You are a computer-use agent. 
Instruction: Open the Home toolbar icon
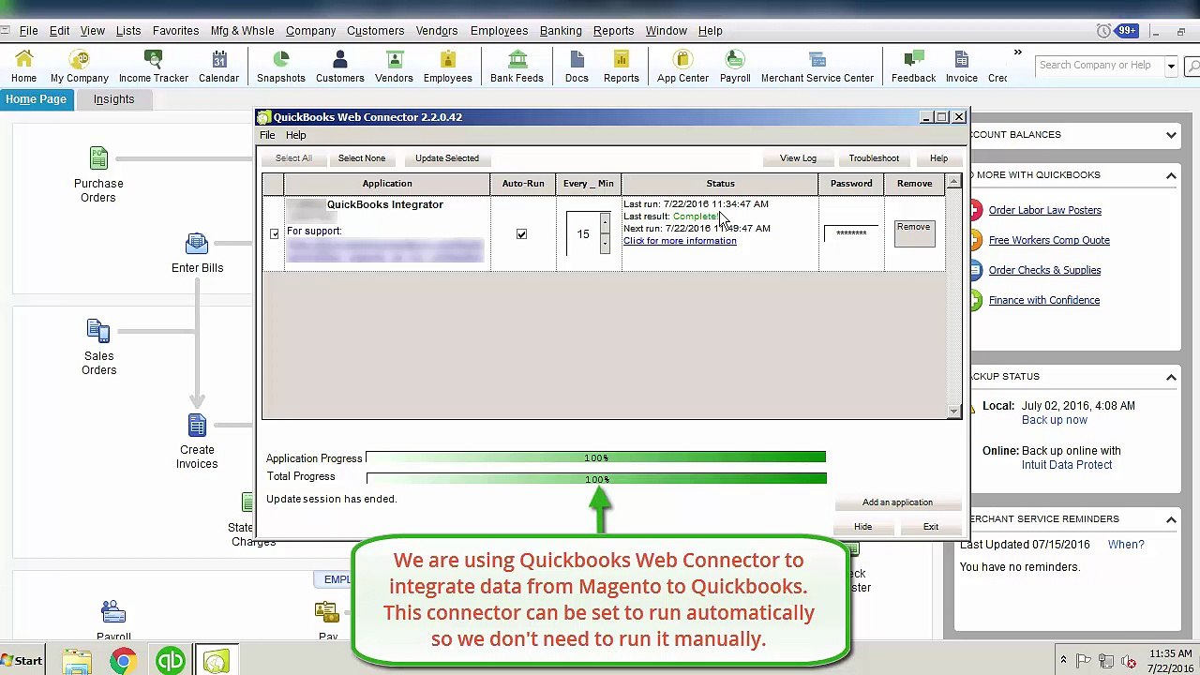coord(23,67)
